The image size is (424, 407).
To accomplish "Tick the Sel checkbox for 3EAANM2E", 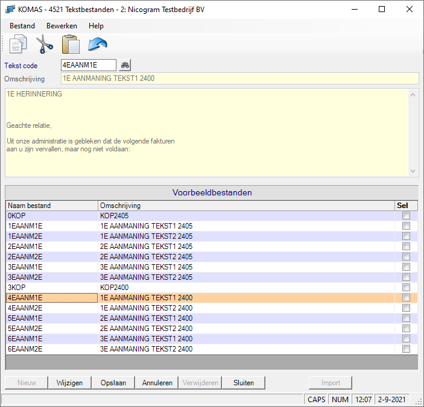I will click(406, 277).
